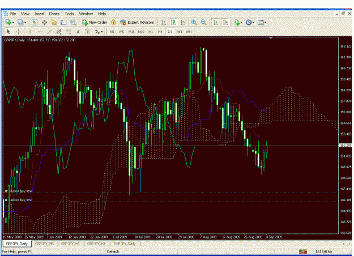Open the Window menu
The height and width of the screenshot is (256, 354).
coord(86,14)
